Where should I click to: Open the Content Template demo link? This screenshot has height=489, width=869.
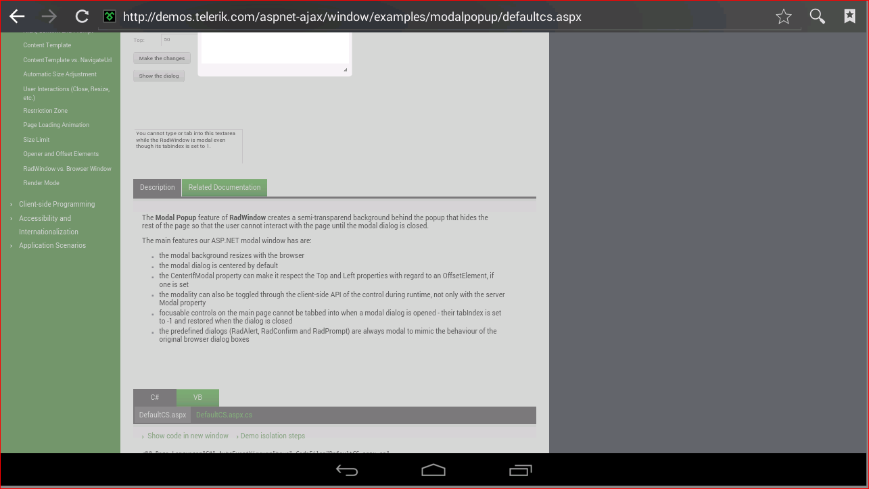click(x=47, y=45)
